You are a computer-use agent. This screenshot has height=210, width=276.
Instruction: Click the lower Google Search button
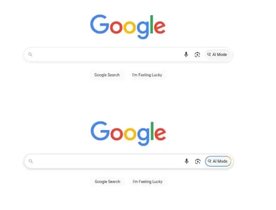pos(107,182)
